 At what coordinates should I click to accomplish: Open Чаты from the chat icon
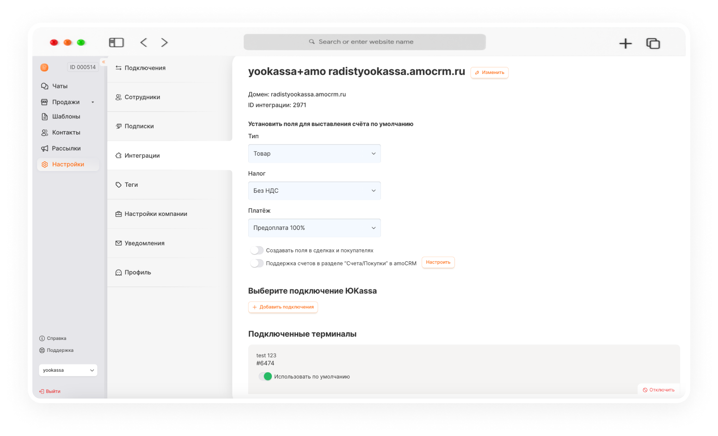[x=45, y=86]
